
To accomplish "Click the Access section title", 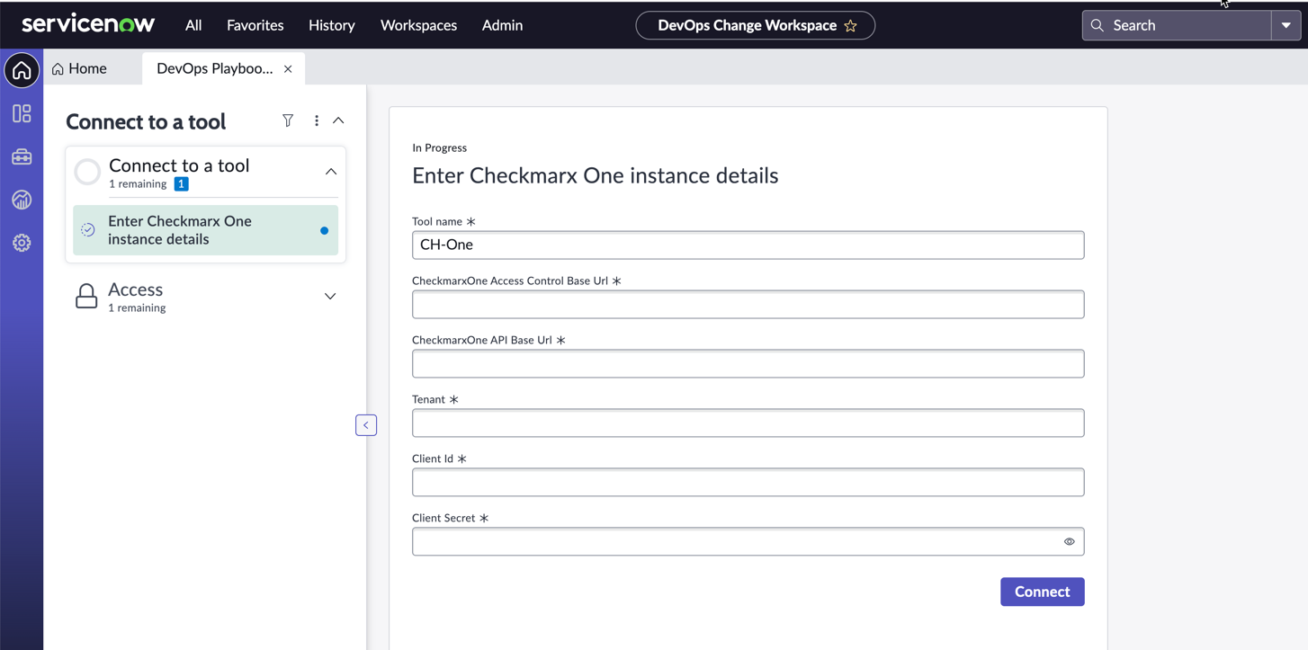I will [x=135, y=289].
